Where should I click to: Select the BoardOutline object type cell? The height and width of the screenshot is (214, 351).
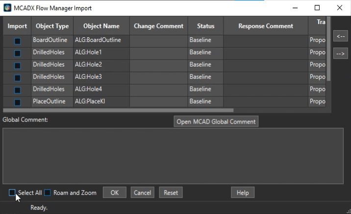pos(52,41)
